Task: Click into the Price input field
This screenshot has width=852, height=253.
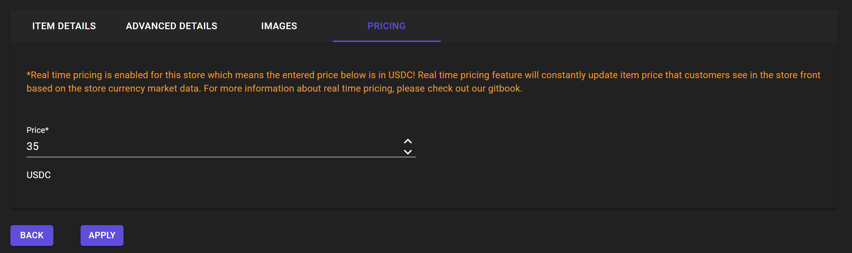Action: (215, 147)
